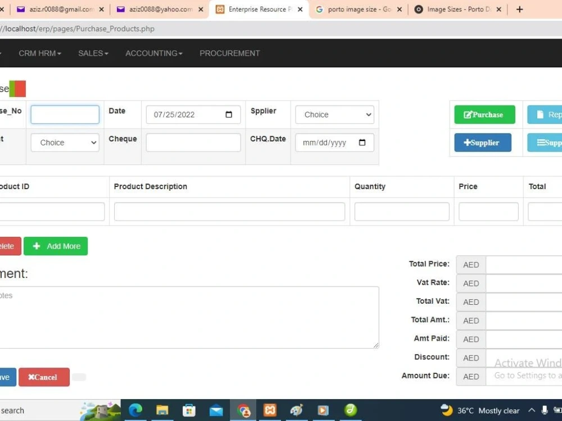Image resolution: width=562 pixels, height=421 pixels.
Task: Show hidden system tray icons
Action: click(x=532, y=410)
